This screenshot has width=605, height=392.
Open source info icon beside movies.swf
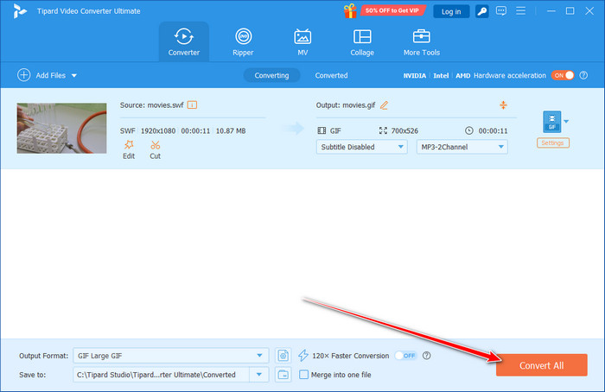192,104
